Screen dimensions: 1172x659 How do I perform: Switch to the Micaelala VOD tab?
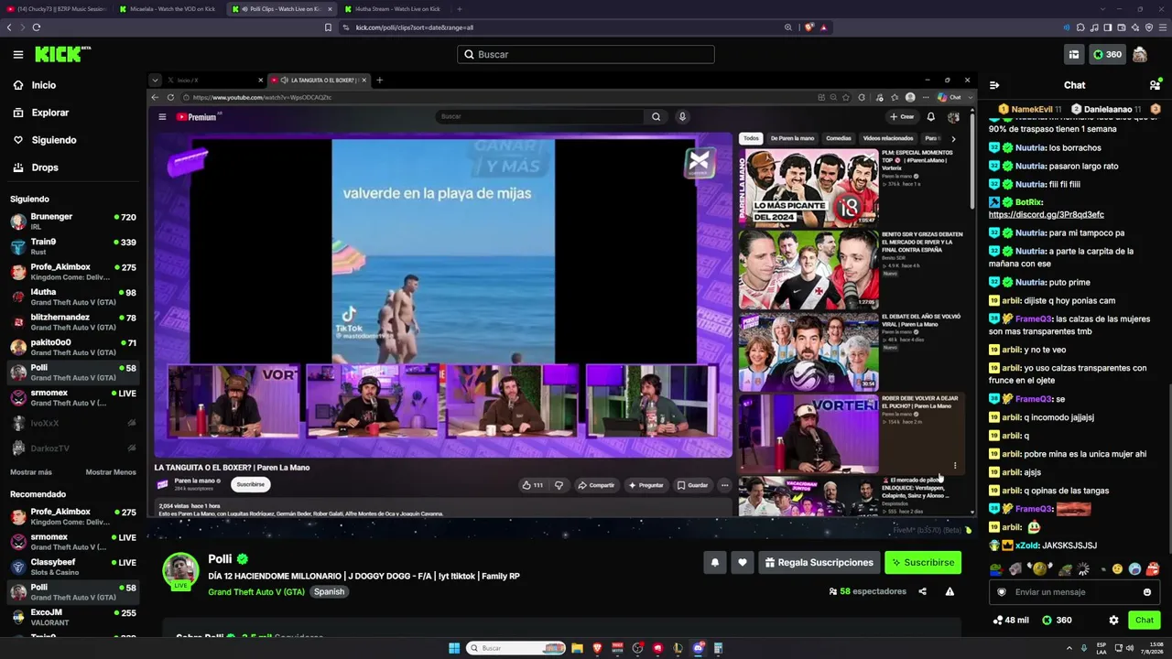[168, 9]
